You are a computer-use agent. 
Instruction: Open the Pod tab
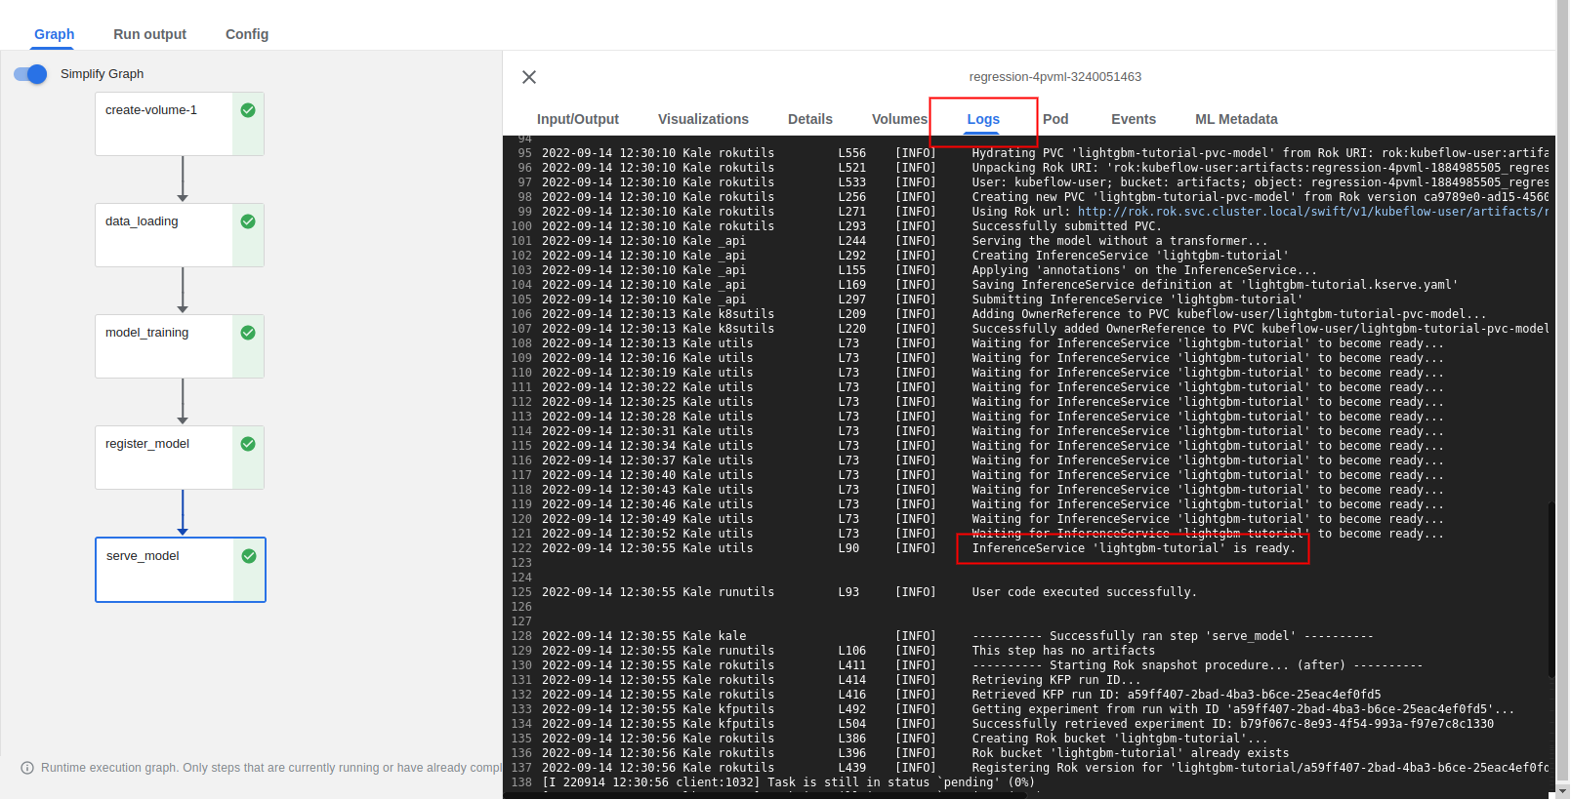click(1055, 119)
